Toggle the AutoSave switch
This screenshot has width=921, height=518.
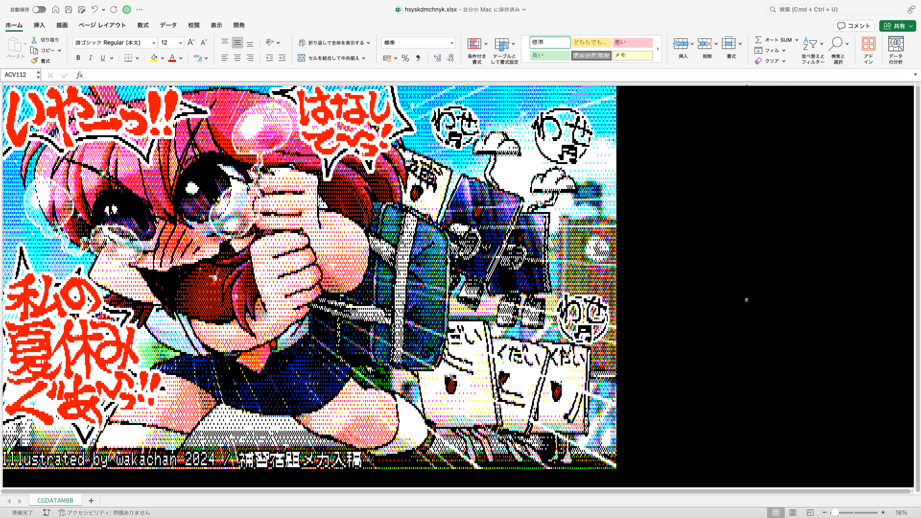pyautogui.click(x=39, y=10)
